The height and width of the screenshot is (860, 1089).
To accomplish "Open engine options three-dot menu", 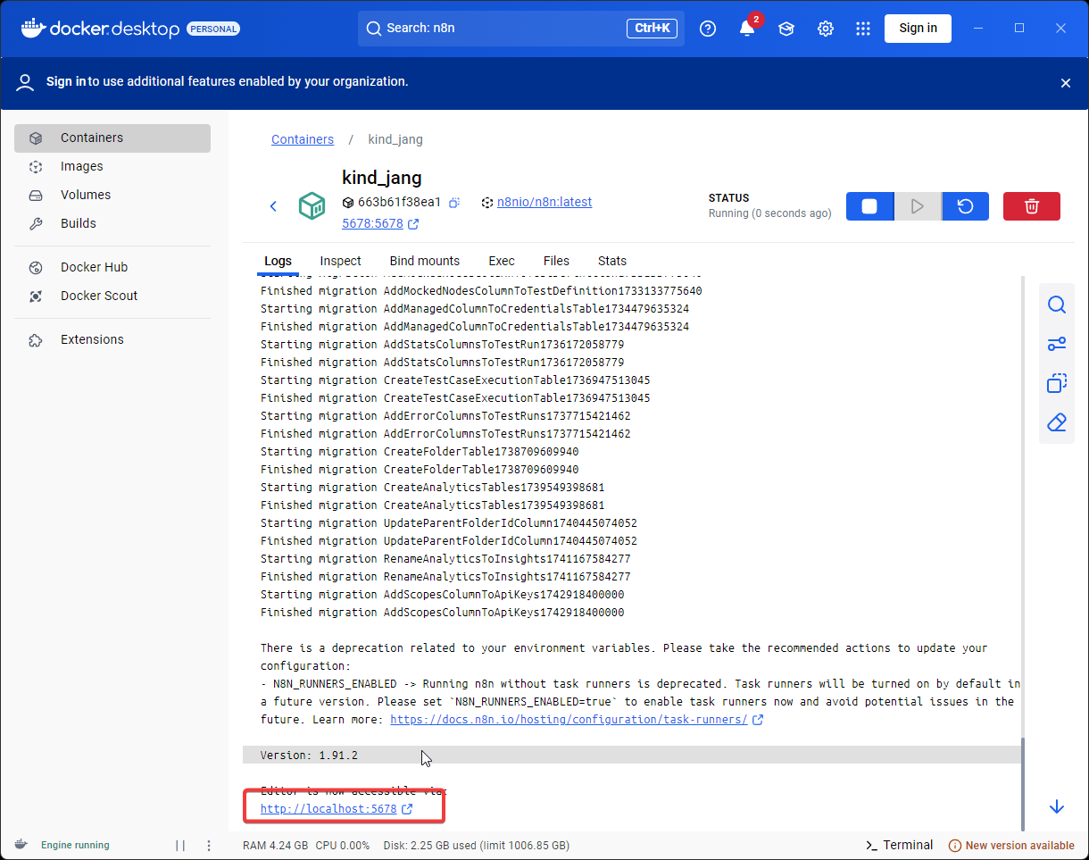I will pos(209,845).
